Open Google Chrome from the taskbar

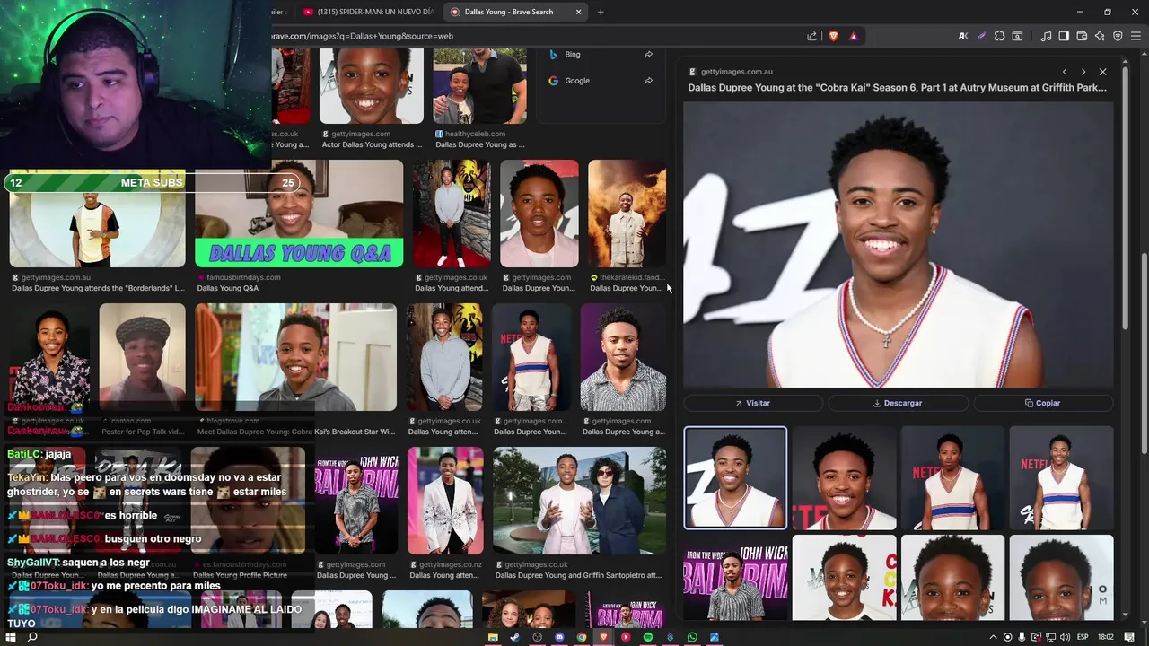(582, 637)
